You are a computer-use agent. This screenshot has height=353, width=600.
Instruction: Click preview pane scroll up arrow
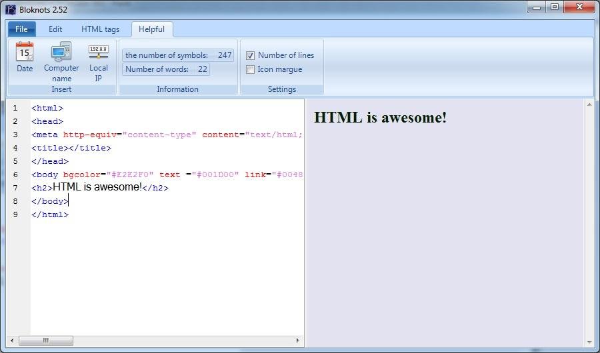click(589, 105)
